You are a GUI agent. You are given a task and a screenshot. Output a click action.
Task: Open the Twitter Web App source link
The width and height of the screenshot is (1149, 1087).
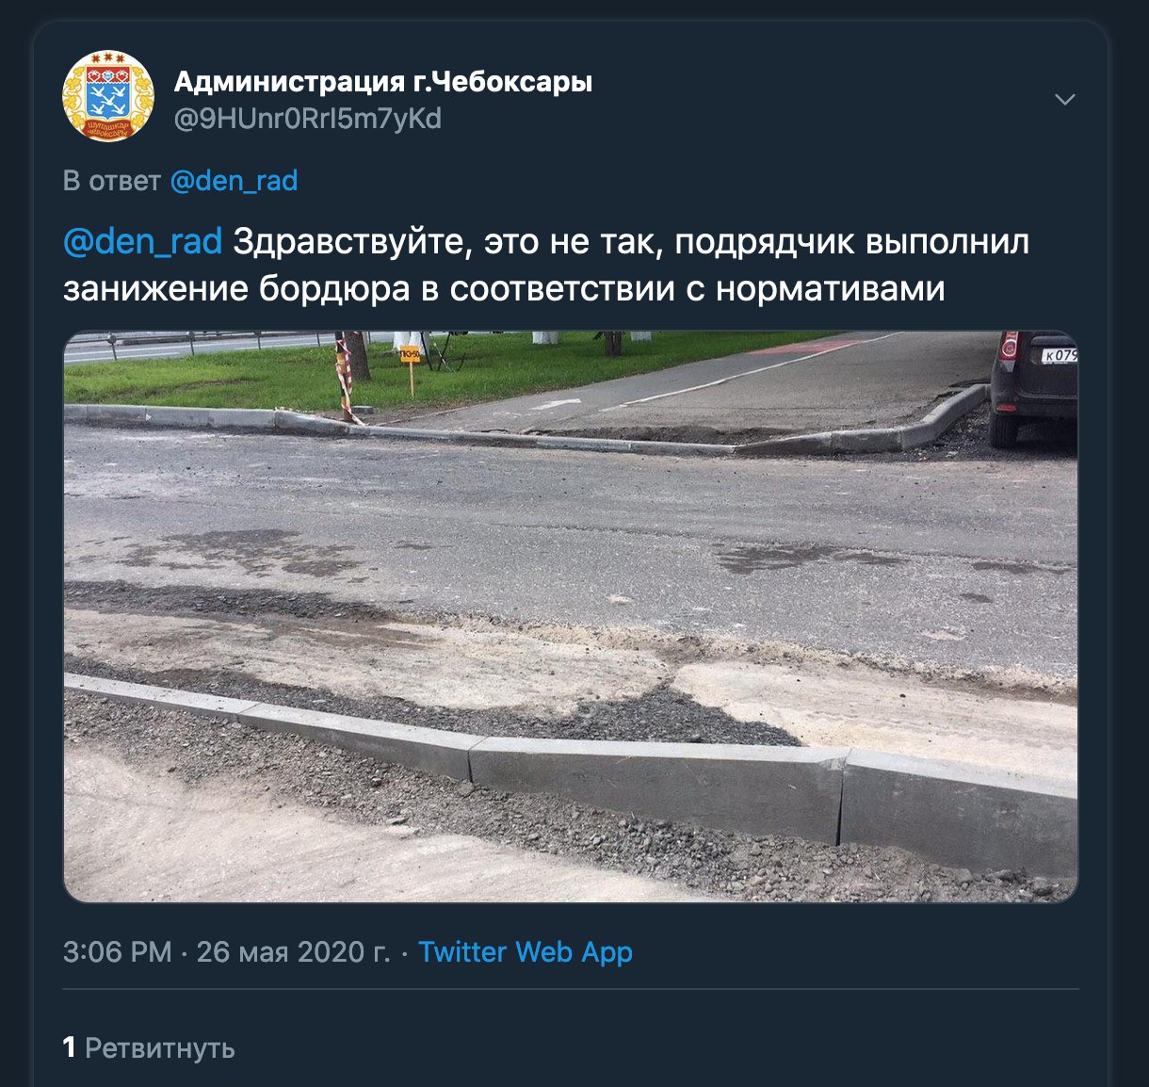526,951
